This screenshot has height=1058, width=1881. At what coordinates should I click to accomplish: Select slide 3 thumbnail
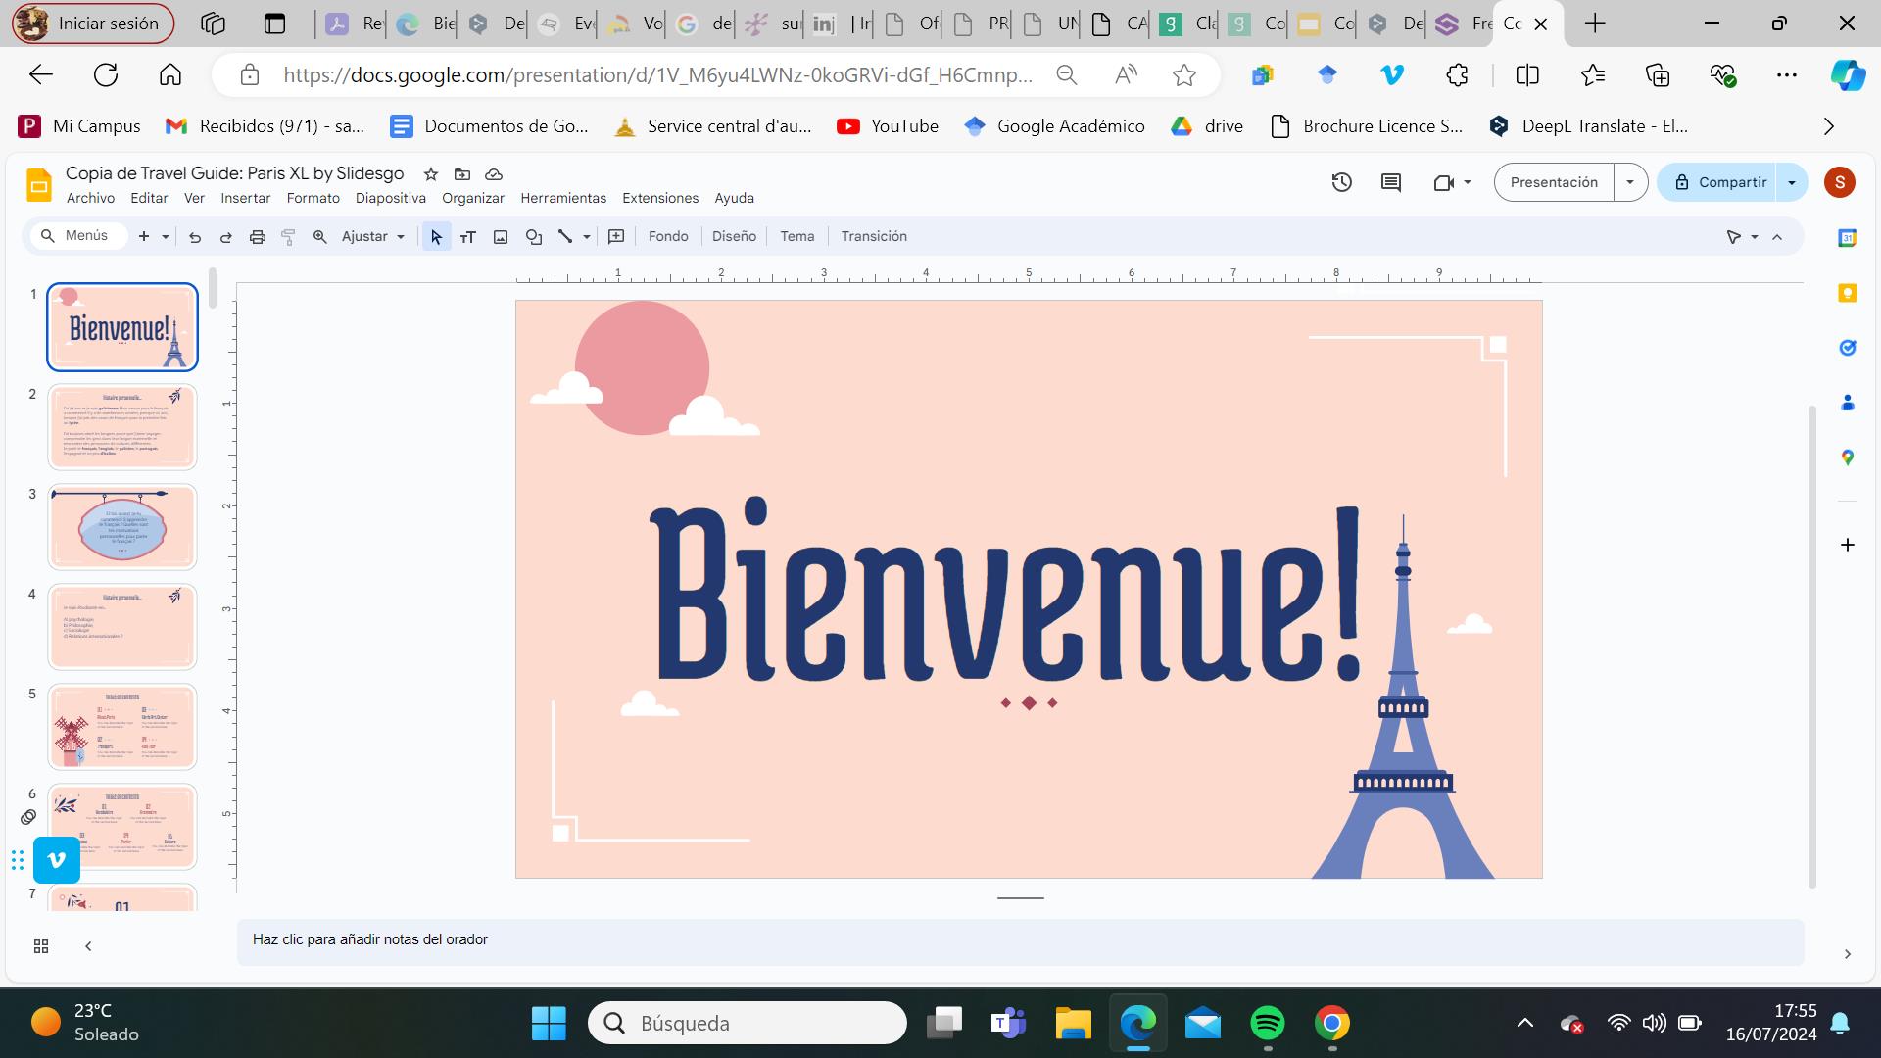(x=122, y=527)
